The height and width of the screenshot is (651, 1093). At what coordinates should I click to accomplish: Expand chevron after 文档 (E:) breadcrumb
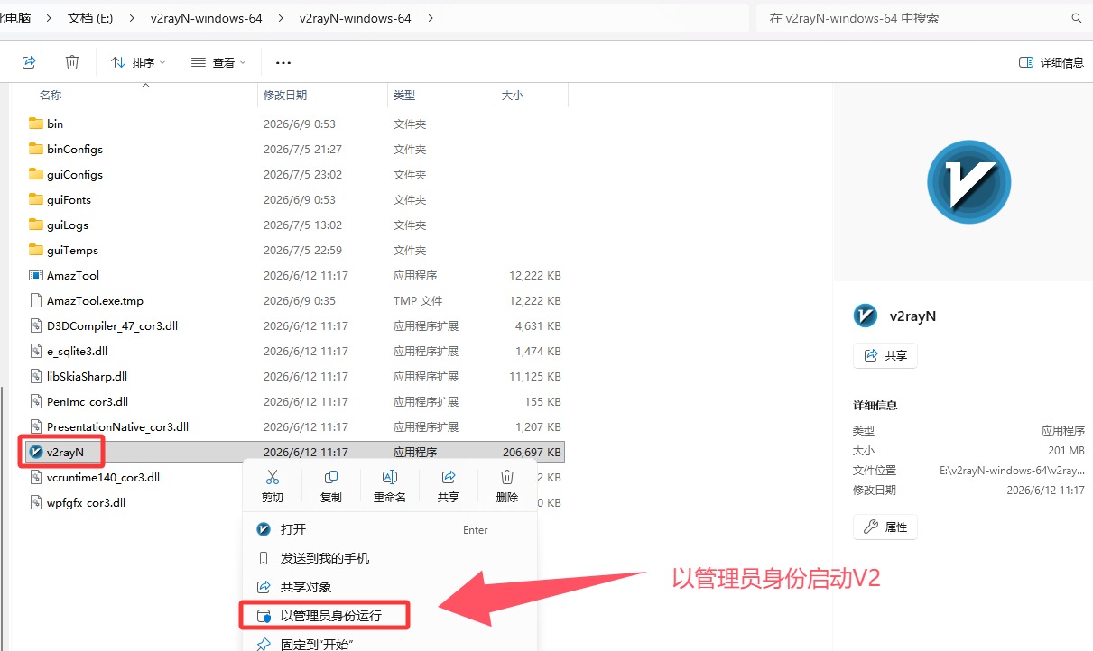point(131,18)
